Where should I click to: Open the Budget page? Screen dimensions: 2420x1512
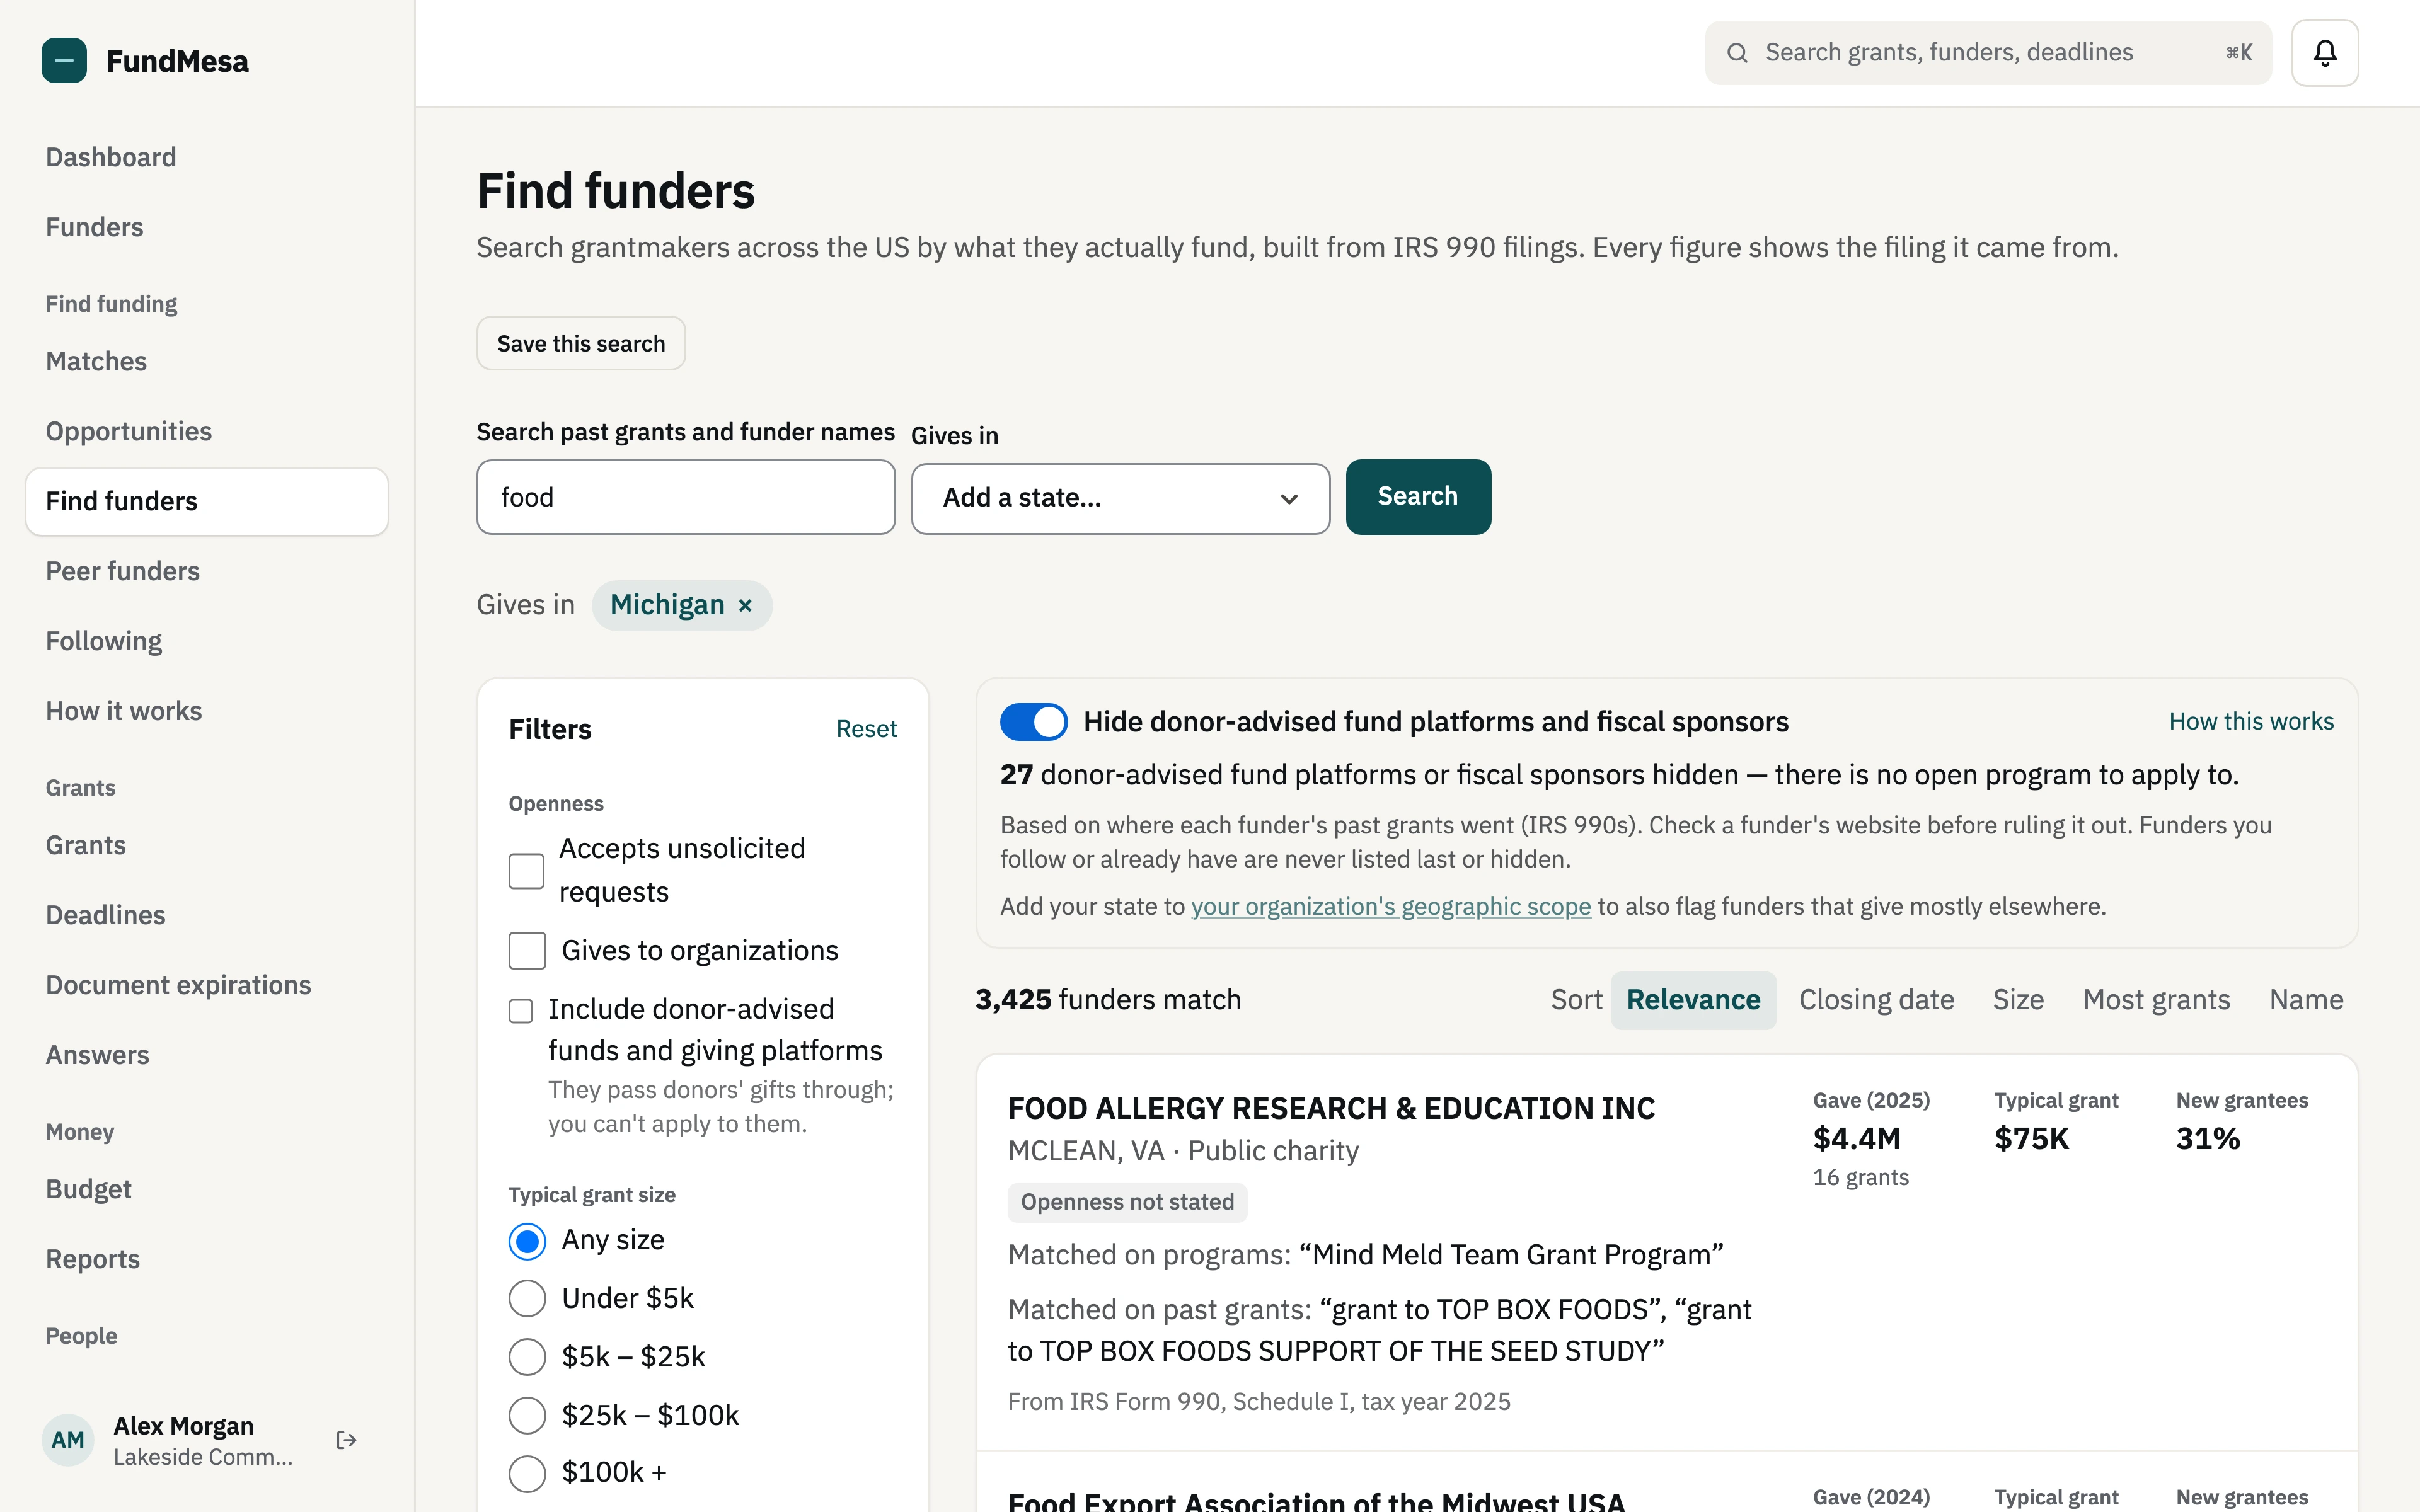(207, 1190)
